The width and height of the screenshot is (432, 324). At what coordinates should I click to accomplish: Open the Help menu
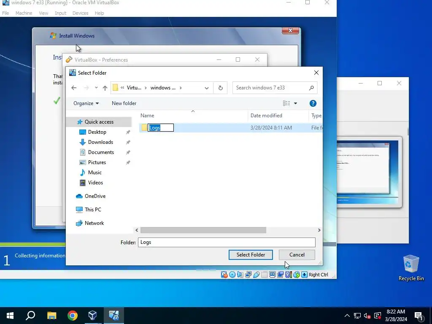coord(99,13)
